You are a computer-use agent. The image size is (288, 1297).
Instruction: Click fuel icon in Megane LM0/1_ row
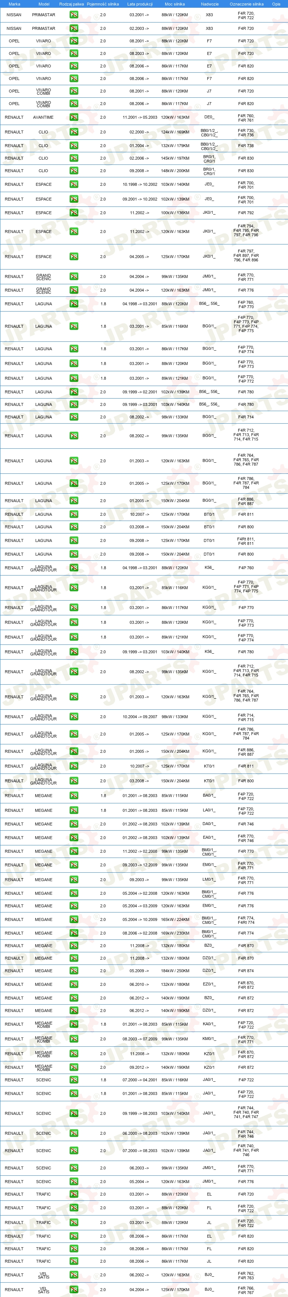[74, 880]
